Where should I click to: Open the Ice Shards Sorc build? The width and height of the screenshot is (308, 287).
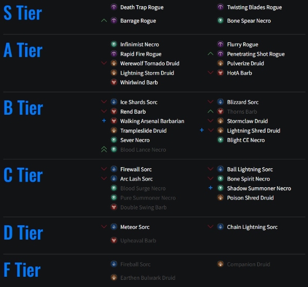[139, 102]
